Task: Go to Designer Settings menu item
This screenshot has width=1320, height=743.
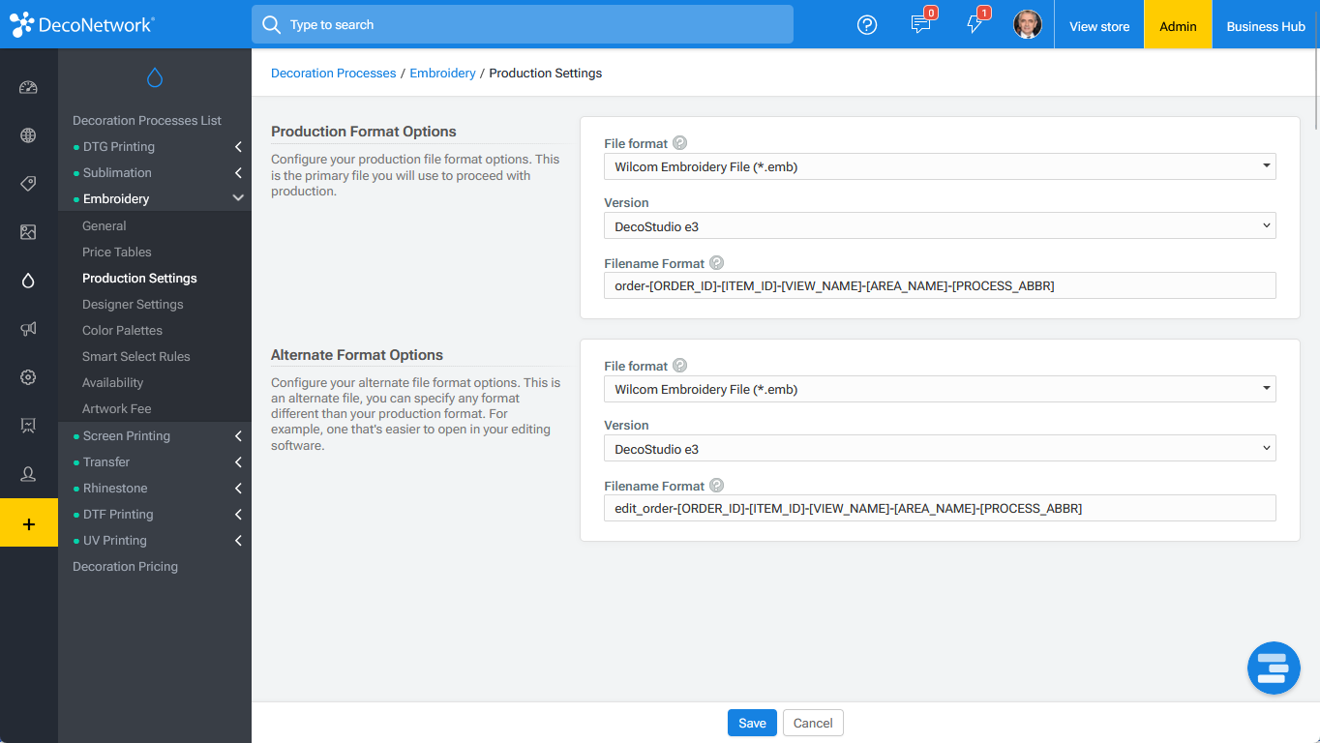Action: click(x=133, y=304)
